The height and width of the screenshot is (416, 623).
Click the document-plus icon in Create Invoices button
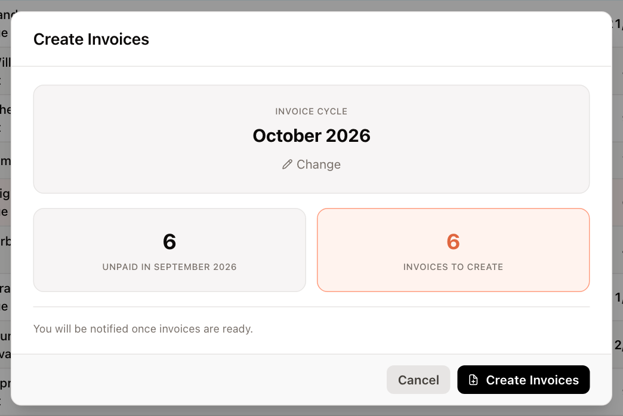(473, 380)
